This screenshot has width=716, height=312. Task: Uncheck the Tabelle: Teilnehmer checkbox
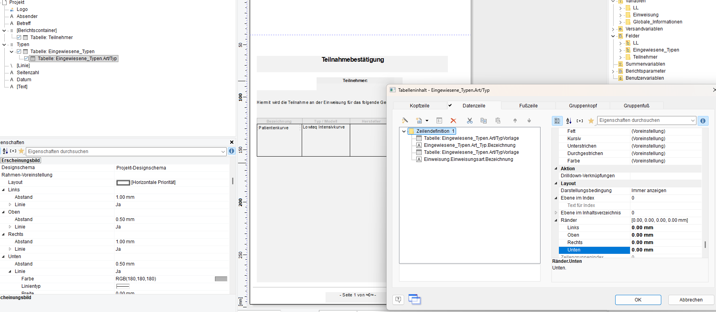click(x=19, y=37)
